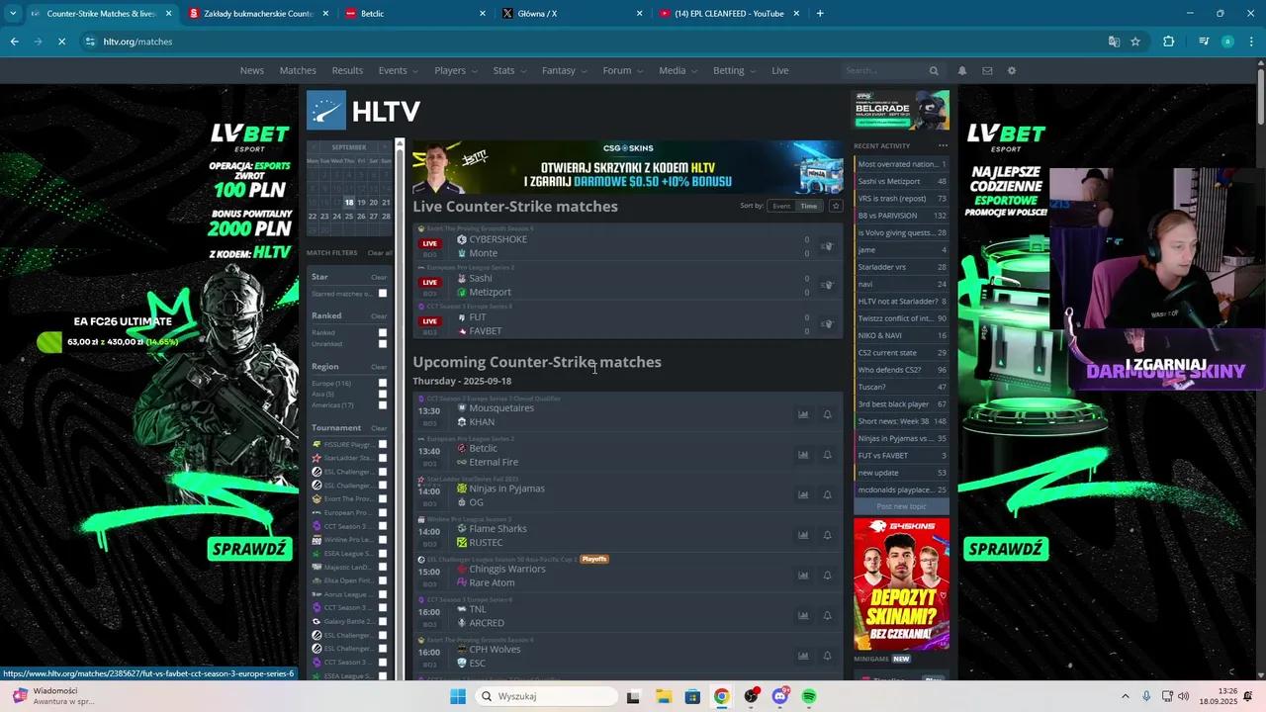Set alert bell for Chinggis Warriors match
Screen dimensions: 1266x712
click(828, 576)
